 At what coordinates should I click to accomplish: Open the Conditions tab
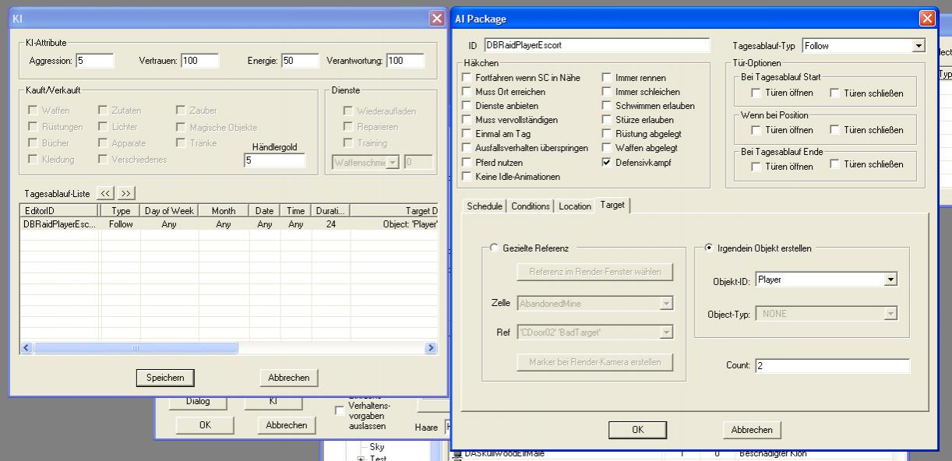pos(531,206)
